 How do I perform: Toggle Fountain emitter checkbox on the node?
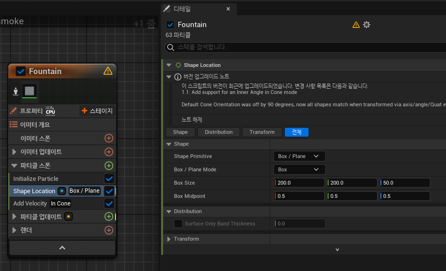click(x=21, y=71)
